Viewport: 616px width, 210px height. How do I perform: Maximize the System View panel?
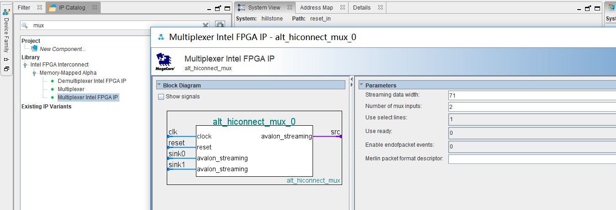[597, 8]
